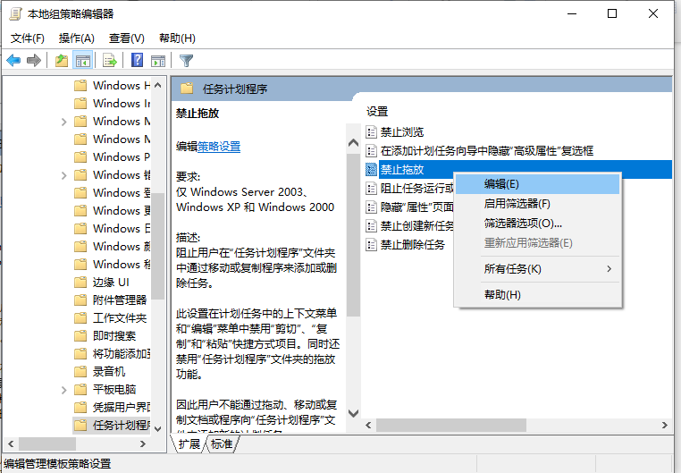Click the 策略设置 link
Screen dimensions: 681x473
219,147
